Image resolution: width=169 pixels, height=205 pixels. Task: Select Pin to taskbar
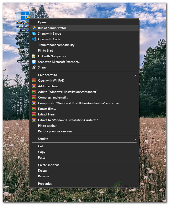pyautogui.click(x=84, y=126)
